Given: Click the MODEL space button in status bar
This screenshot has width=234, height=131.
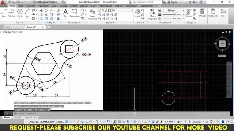Looking at the screenshot, I should (60, 122).
